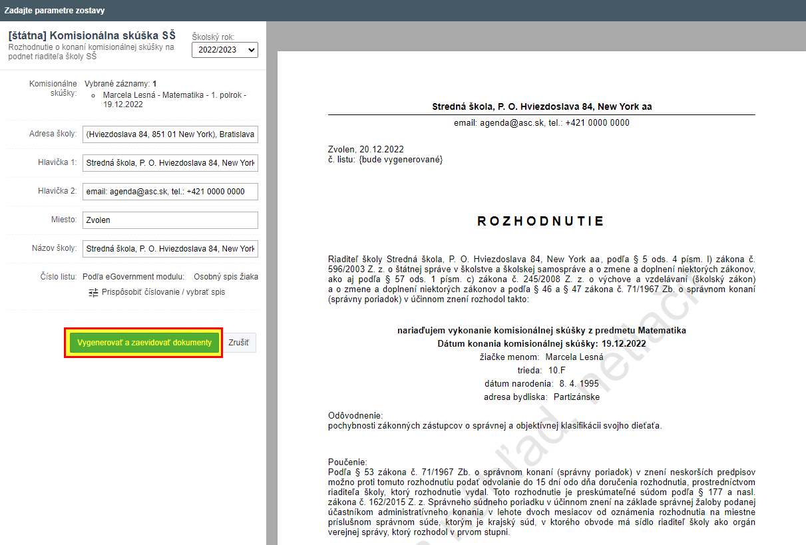Viewport: 806px width, 545px height.
Task: Click the Osobný spis žiaka value
Action: click(226, 276)
